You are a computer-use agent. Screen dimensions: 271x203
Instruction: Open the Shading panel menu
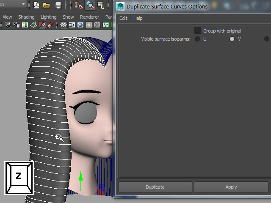(x=26, y=17)
